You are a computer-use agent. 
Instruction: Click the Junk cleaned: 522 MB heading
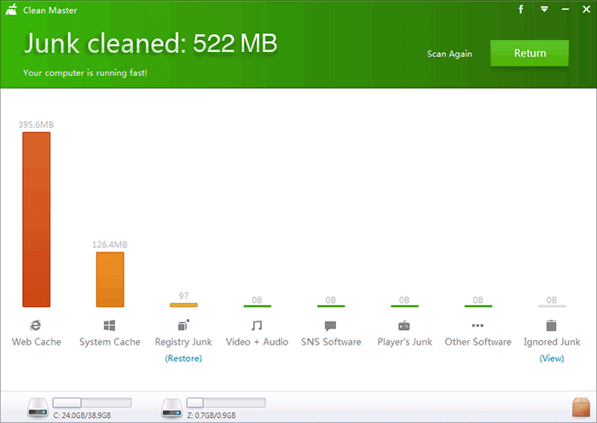pos(150,43)
